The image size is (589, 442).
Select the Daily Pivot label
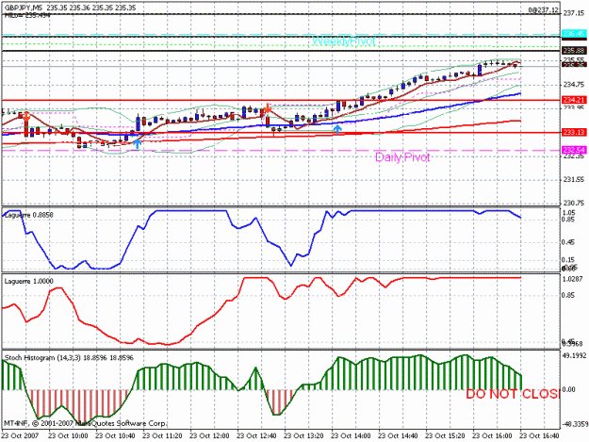[x=402, y=157]
